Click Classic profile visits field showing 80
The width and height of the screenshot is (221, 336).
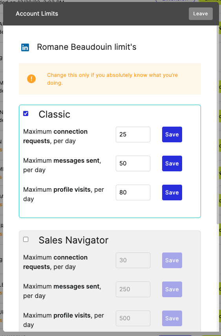pos(133,193)
